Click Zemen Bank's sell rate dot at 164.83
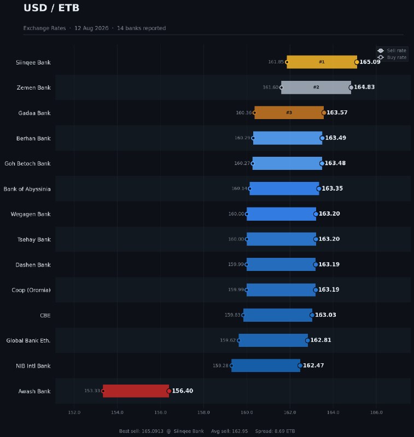 351,87
